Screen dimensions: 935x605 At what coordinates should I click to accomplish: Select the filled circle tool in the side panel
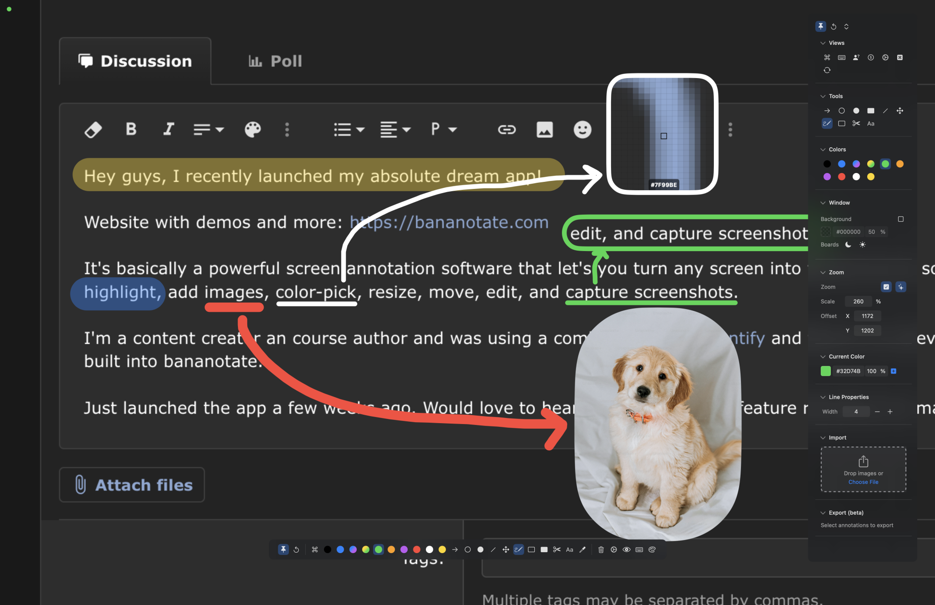[x=856, y=111]
